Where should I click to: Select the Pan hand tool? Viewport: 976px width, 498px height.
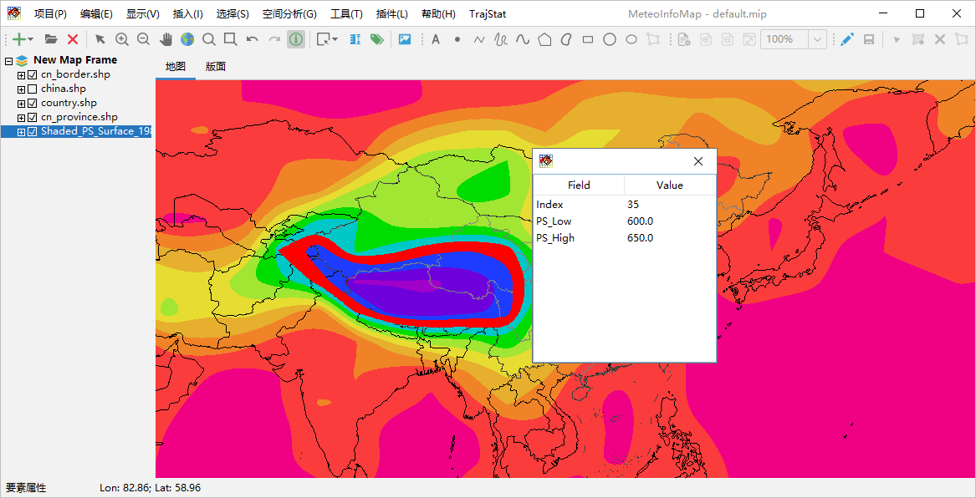click(166, 39)
